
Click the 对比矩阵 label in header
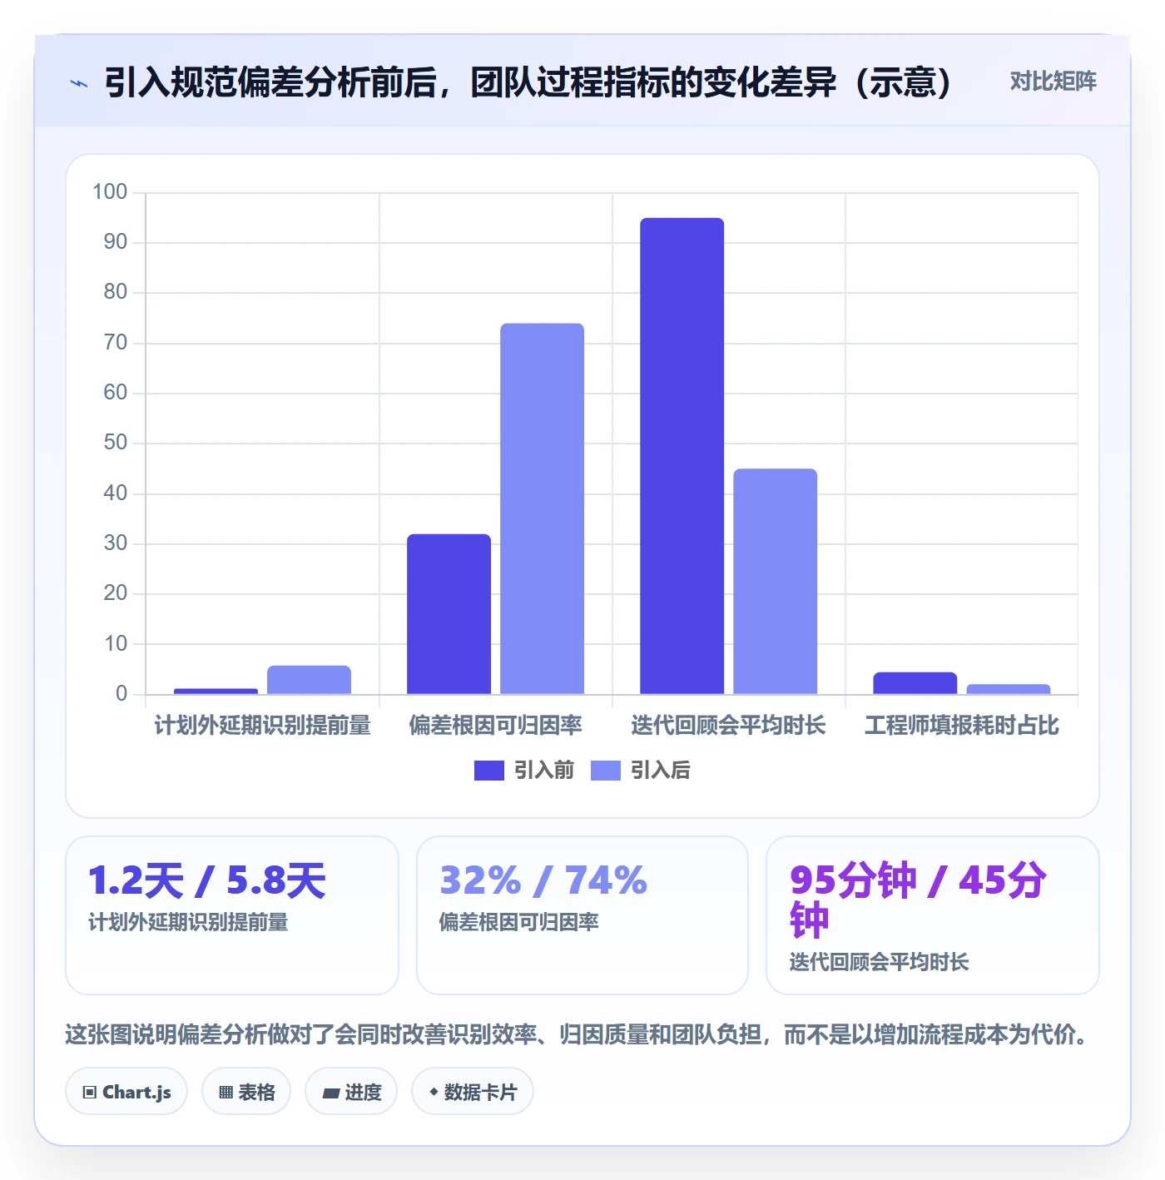pyautogui.click(x=1053, y=82)
